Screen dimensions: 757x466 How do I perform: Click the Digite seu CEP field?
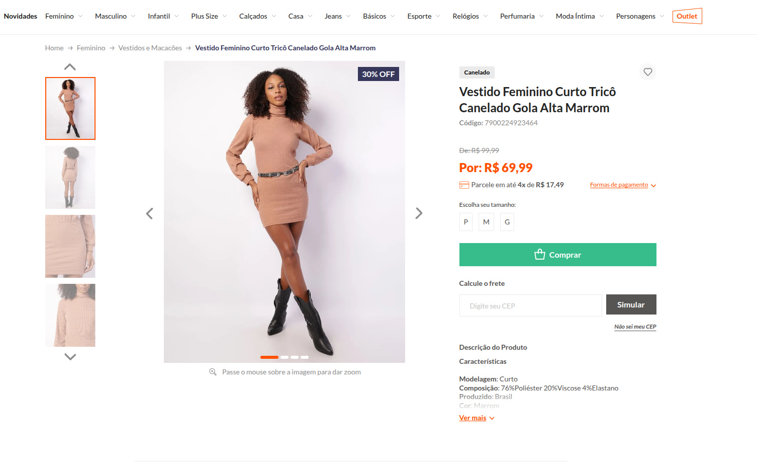coord(530,305)
